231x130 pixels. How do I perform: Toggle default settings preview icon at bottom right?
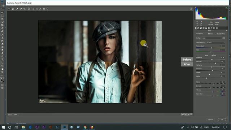(x=191, y=114)
